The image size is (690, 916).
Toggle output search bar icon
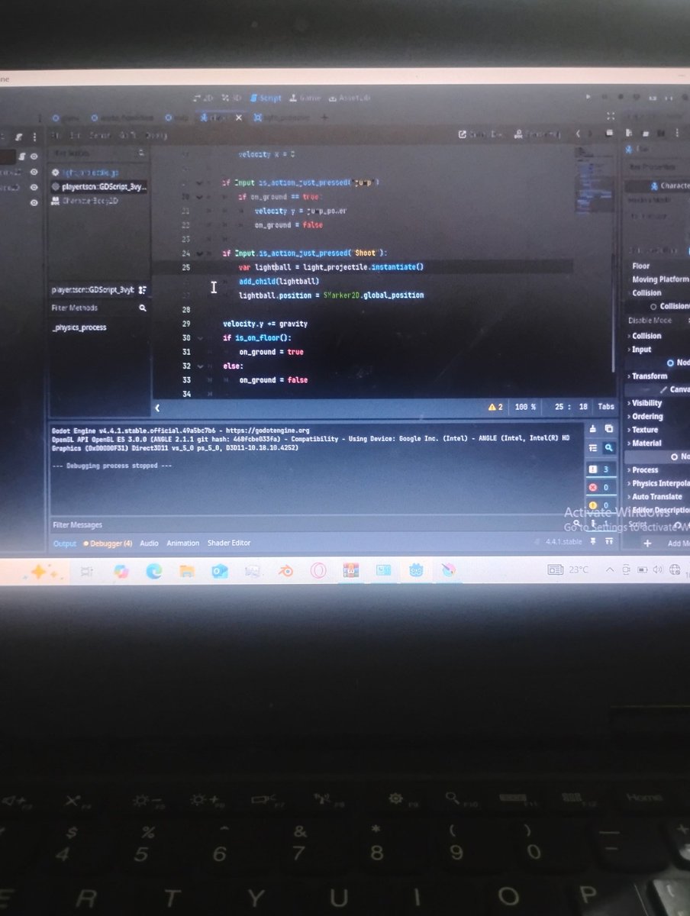[x=609, y=449]
